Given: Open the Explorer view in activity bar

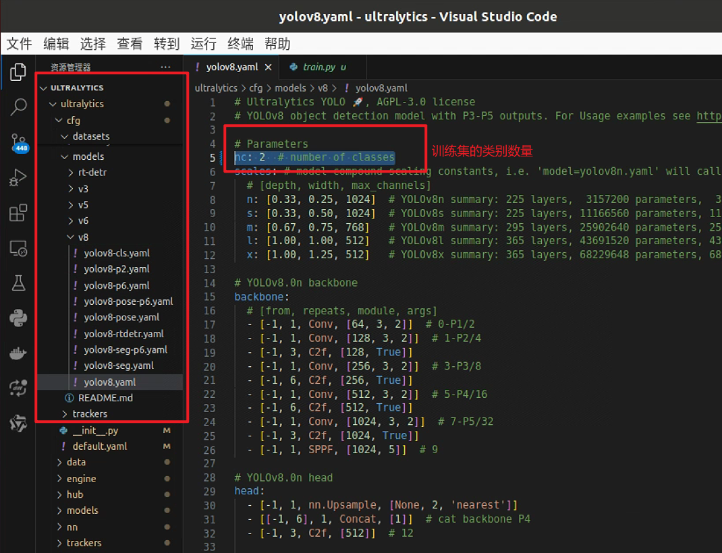Looking at the screenshot, I should (18, 71).
